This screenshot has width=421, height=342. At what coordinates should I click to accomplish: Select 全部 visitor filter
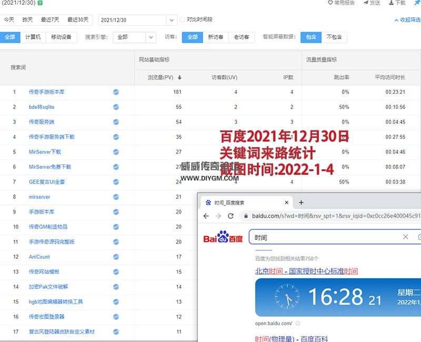(193, 37)
